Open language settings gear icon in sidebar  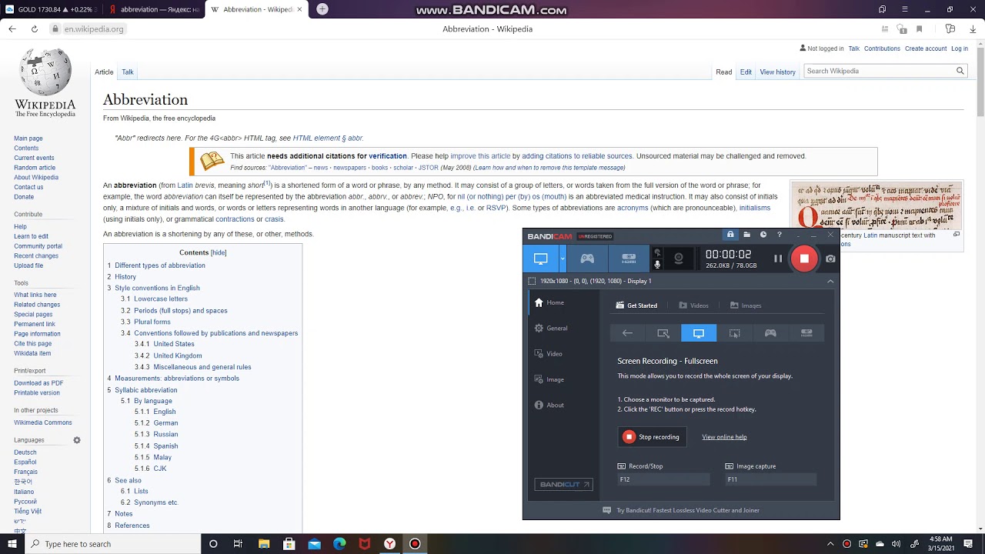tap(77, 440)
